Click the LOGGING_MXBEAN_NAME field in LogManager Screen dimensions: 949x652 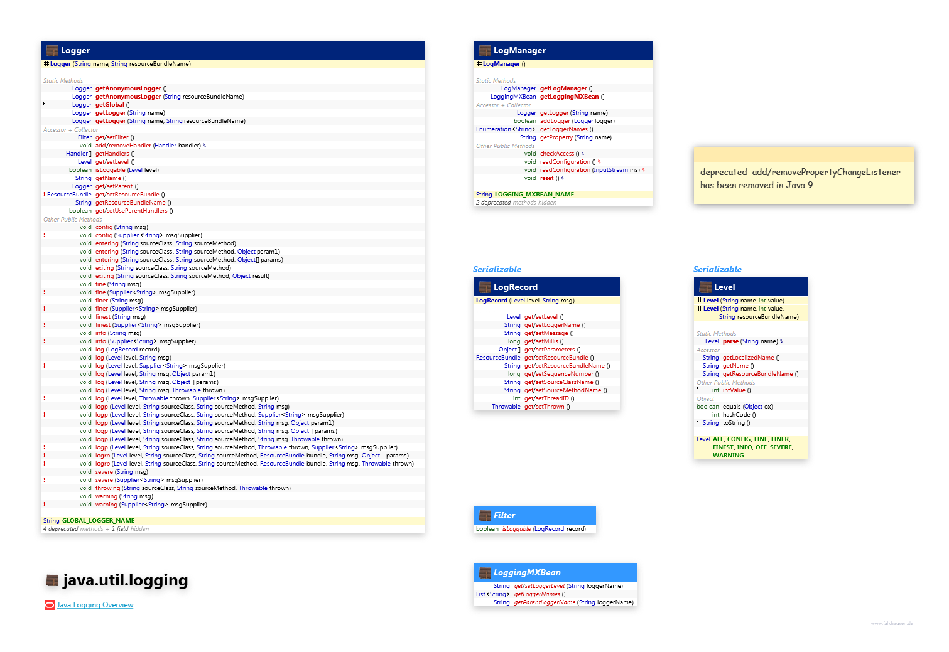(x=534, y=195)
